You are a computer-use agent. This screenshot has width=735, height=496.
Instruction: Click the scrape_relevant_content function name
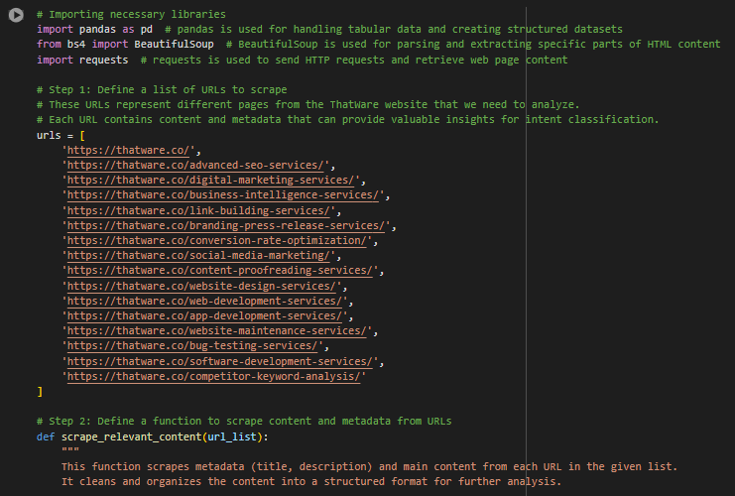click(131, 436)
